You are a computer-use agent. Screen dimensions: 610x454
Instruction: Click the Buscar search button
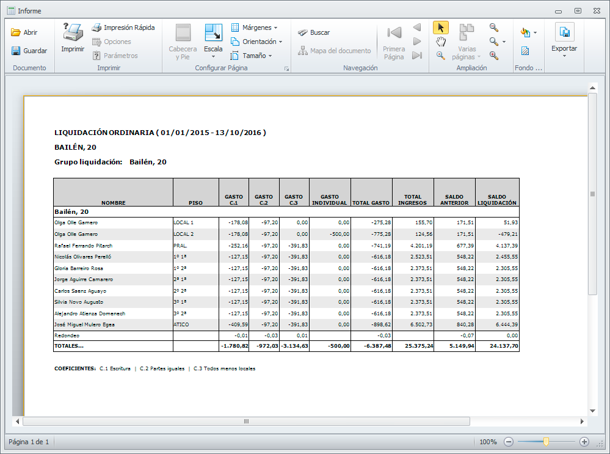(314, 33)
